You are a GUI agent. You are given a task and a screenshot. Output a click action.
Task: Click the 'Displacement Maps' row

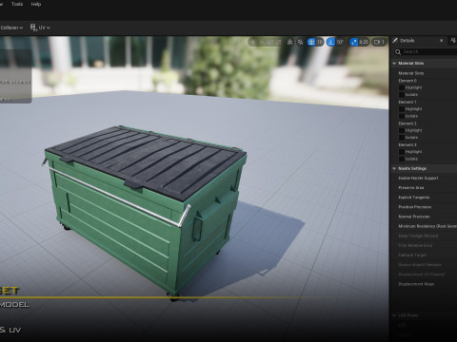click(x=424, y=284)
